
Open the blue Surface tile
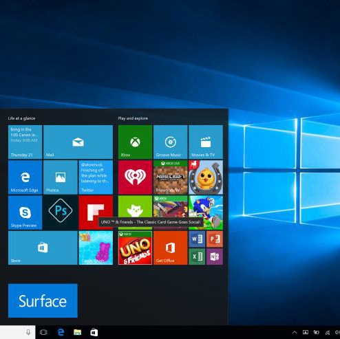coord(43,300)
